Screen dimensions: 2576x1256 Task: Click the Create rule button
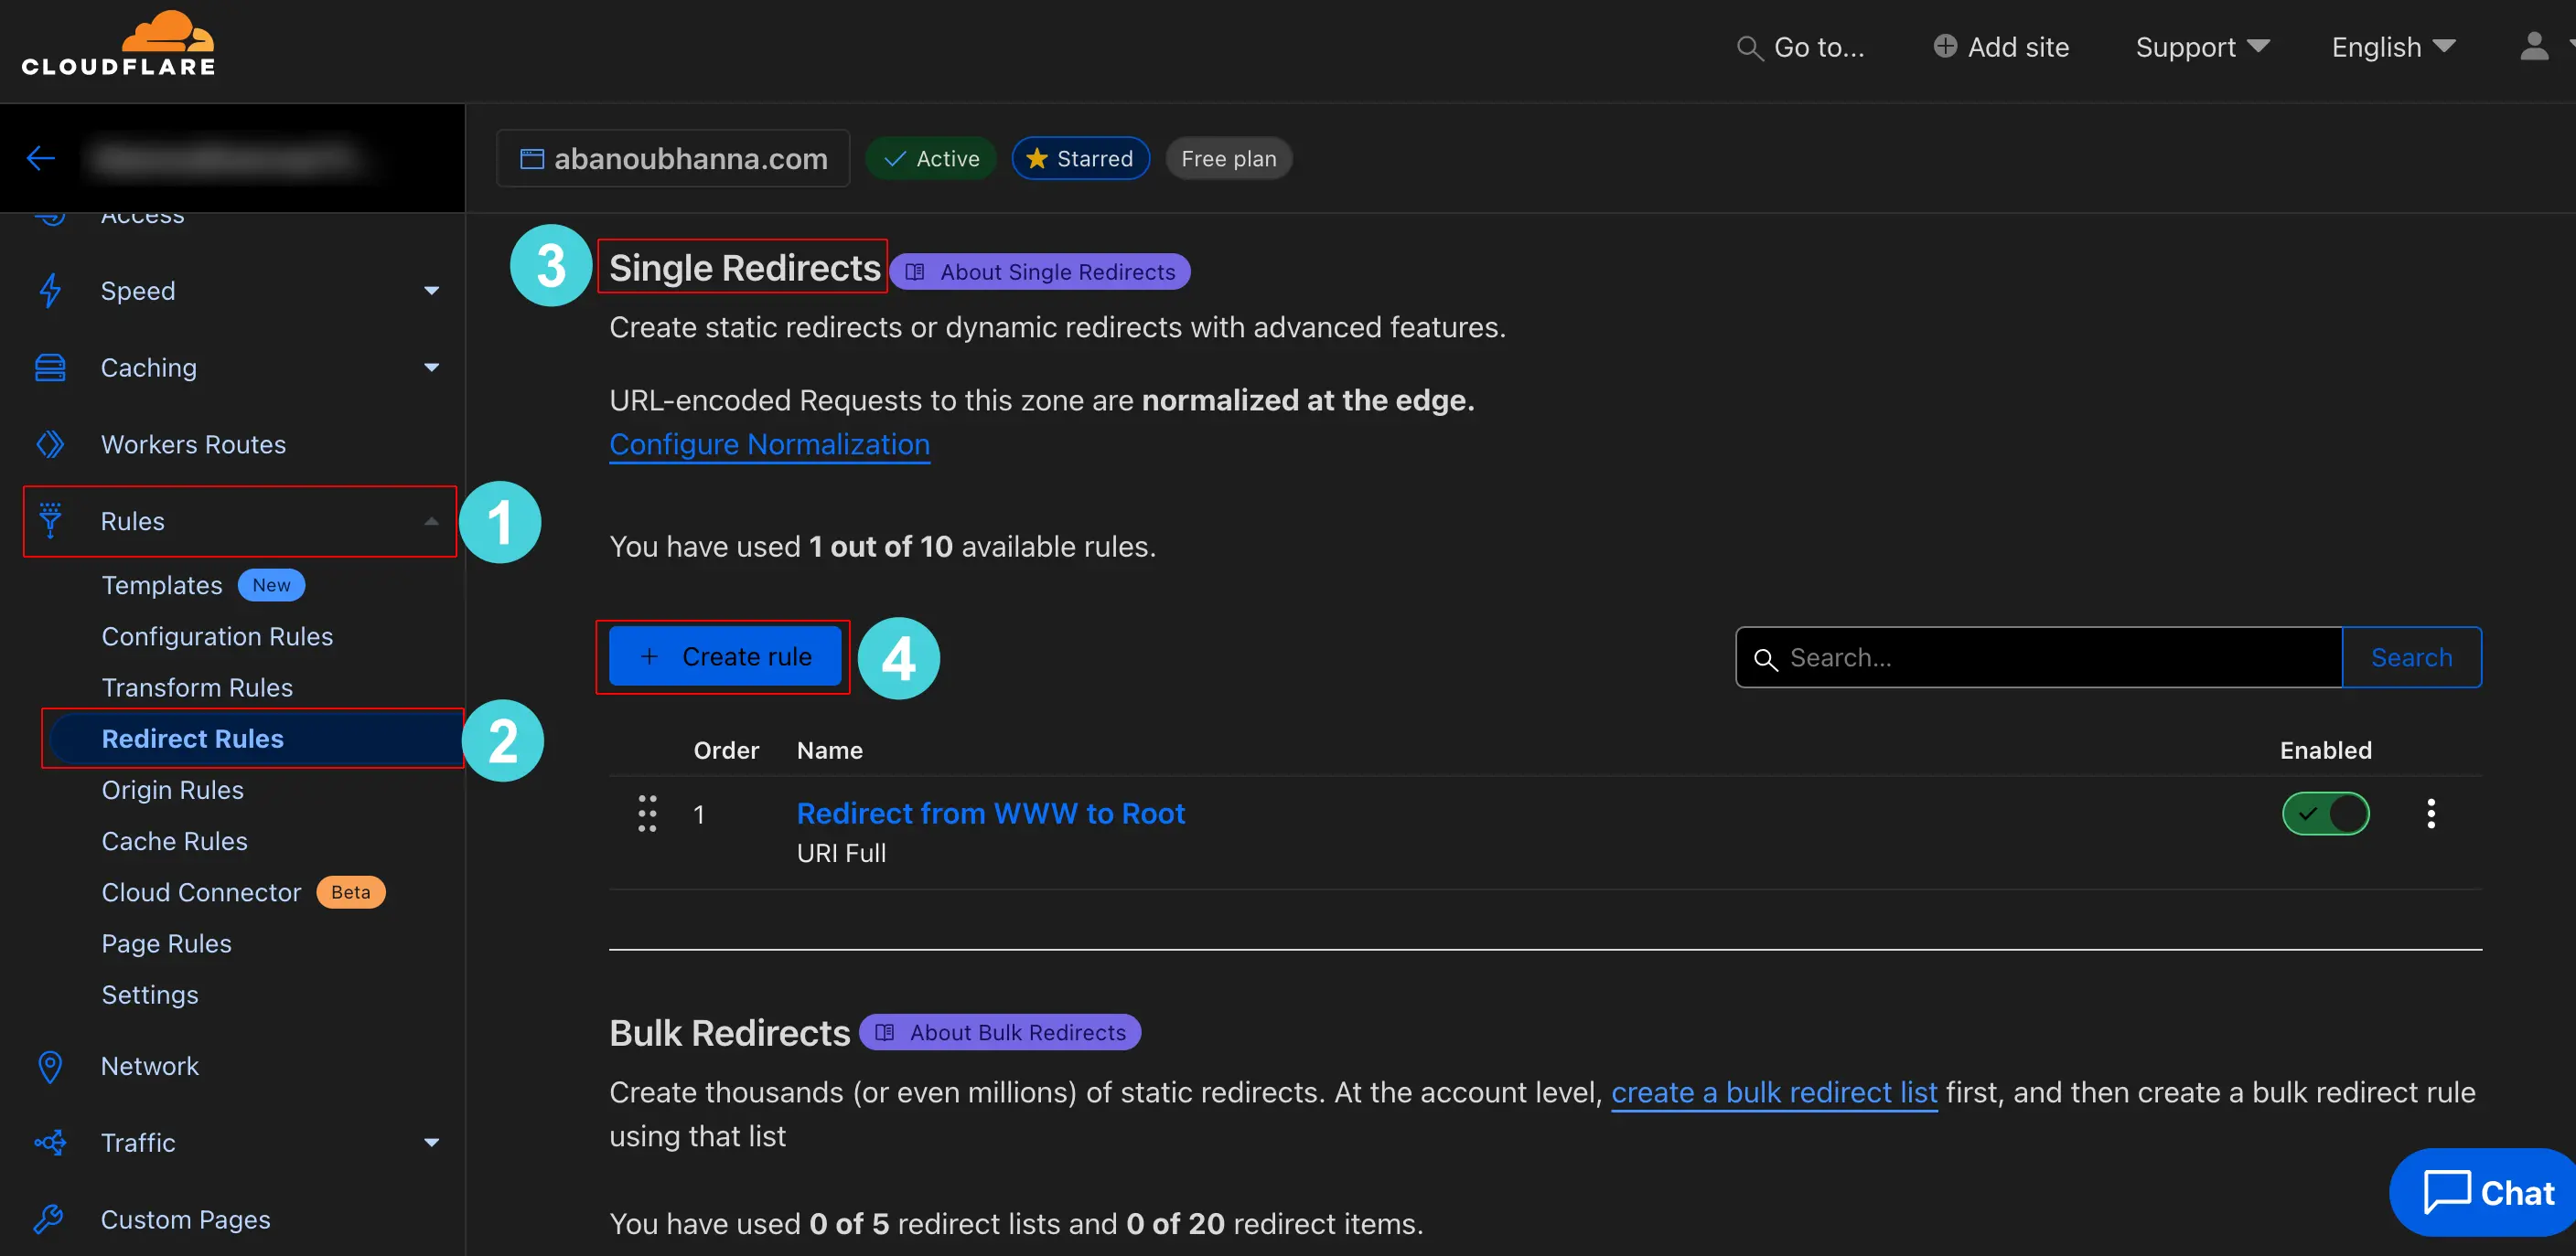[725, 656]
